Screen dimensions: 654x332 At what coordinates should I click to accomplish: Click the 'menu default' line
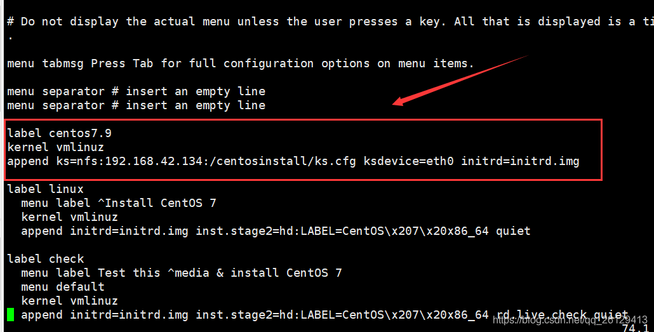point(63,287)
